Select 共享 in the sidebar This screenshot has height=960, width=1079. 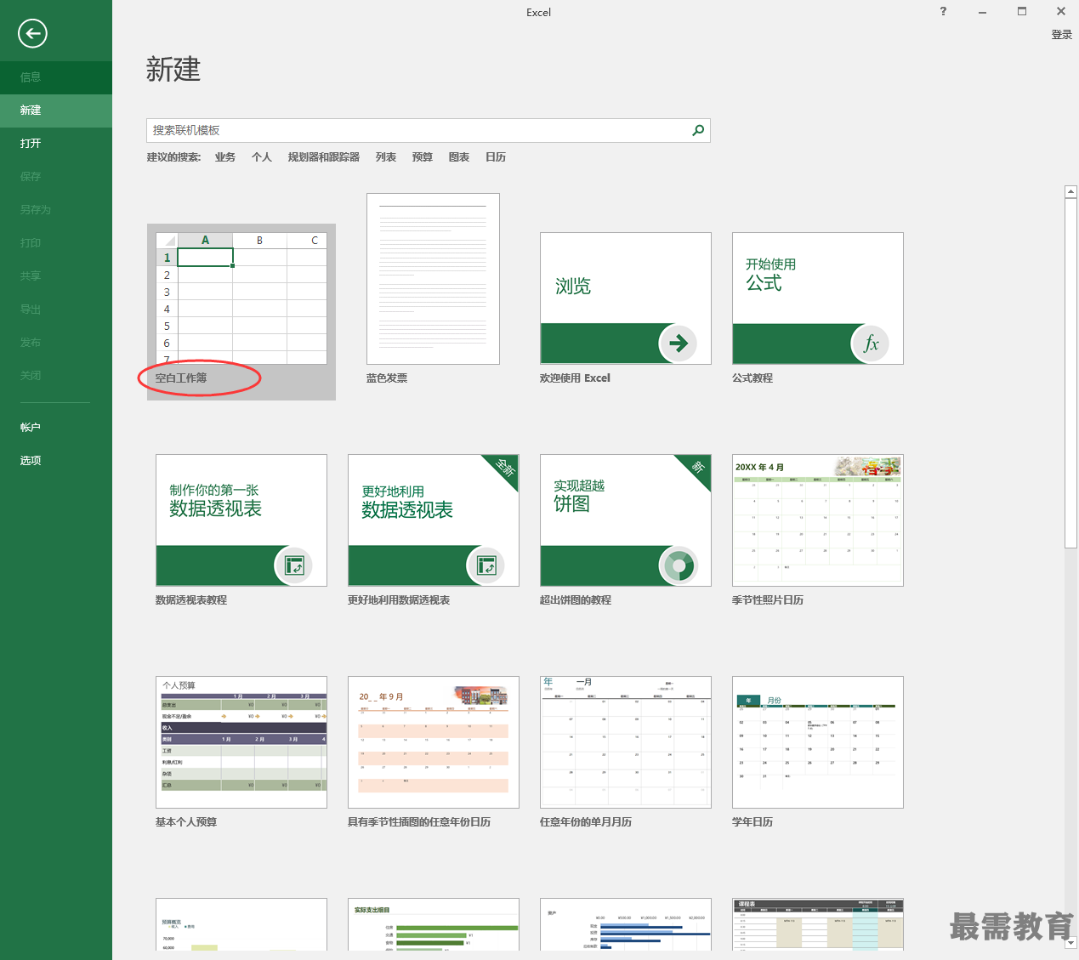[x=56, y=276]
